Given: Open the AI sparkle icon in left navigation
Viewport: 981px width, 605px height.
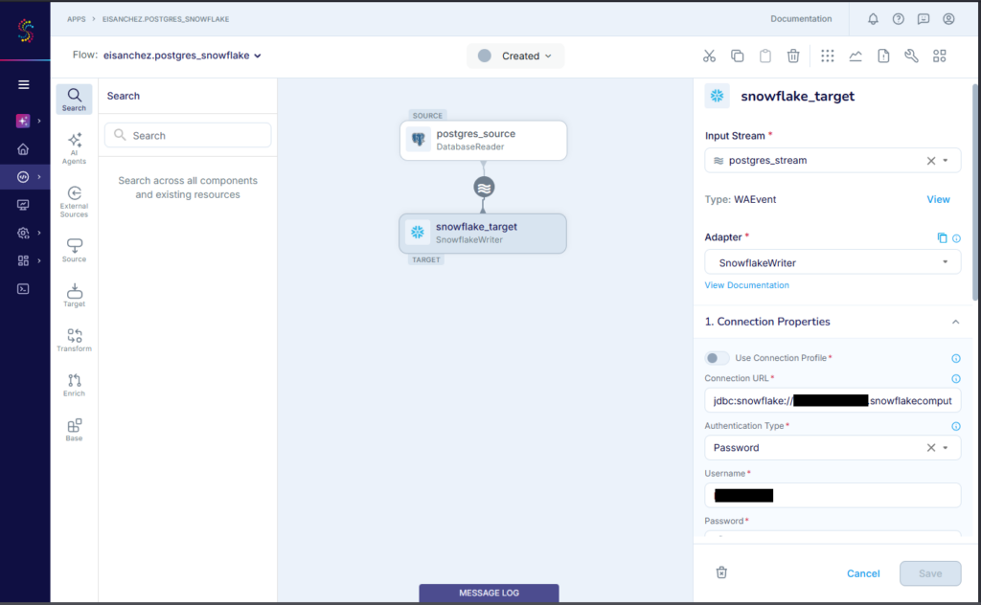Looking at the screenshot, I should (23, 121).
